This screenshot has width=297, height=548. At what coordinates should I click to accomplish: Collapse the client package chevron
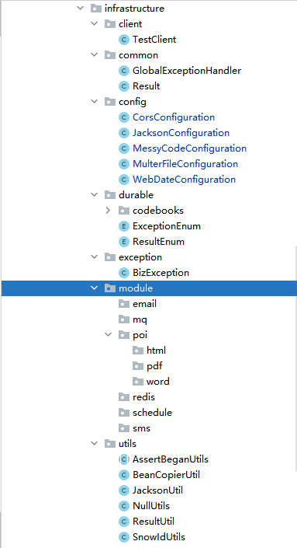coord(94,24)
